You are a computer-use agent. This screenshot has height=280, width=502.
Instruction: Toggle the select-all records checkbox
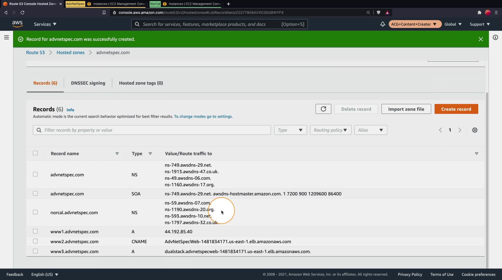point(35,153)
